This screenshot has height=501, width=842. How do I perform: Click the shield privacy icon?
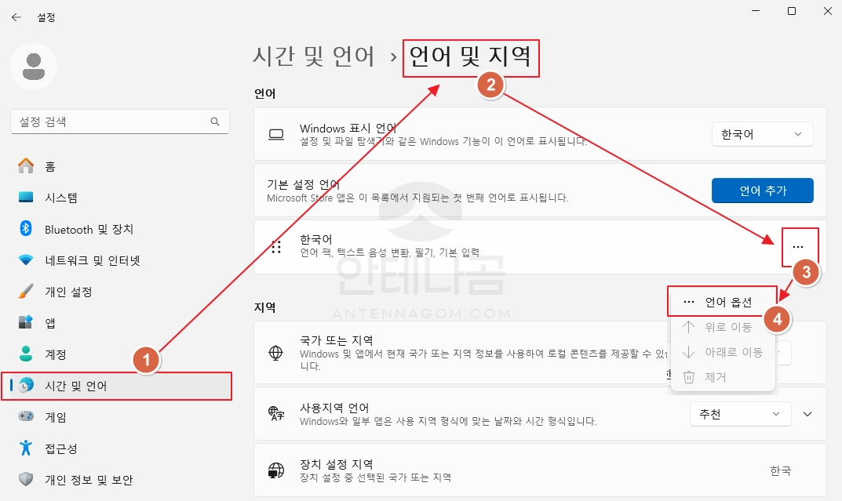click(x=26, y=479)
